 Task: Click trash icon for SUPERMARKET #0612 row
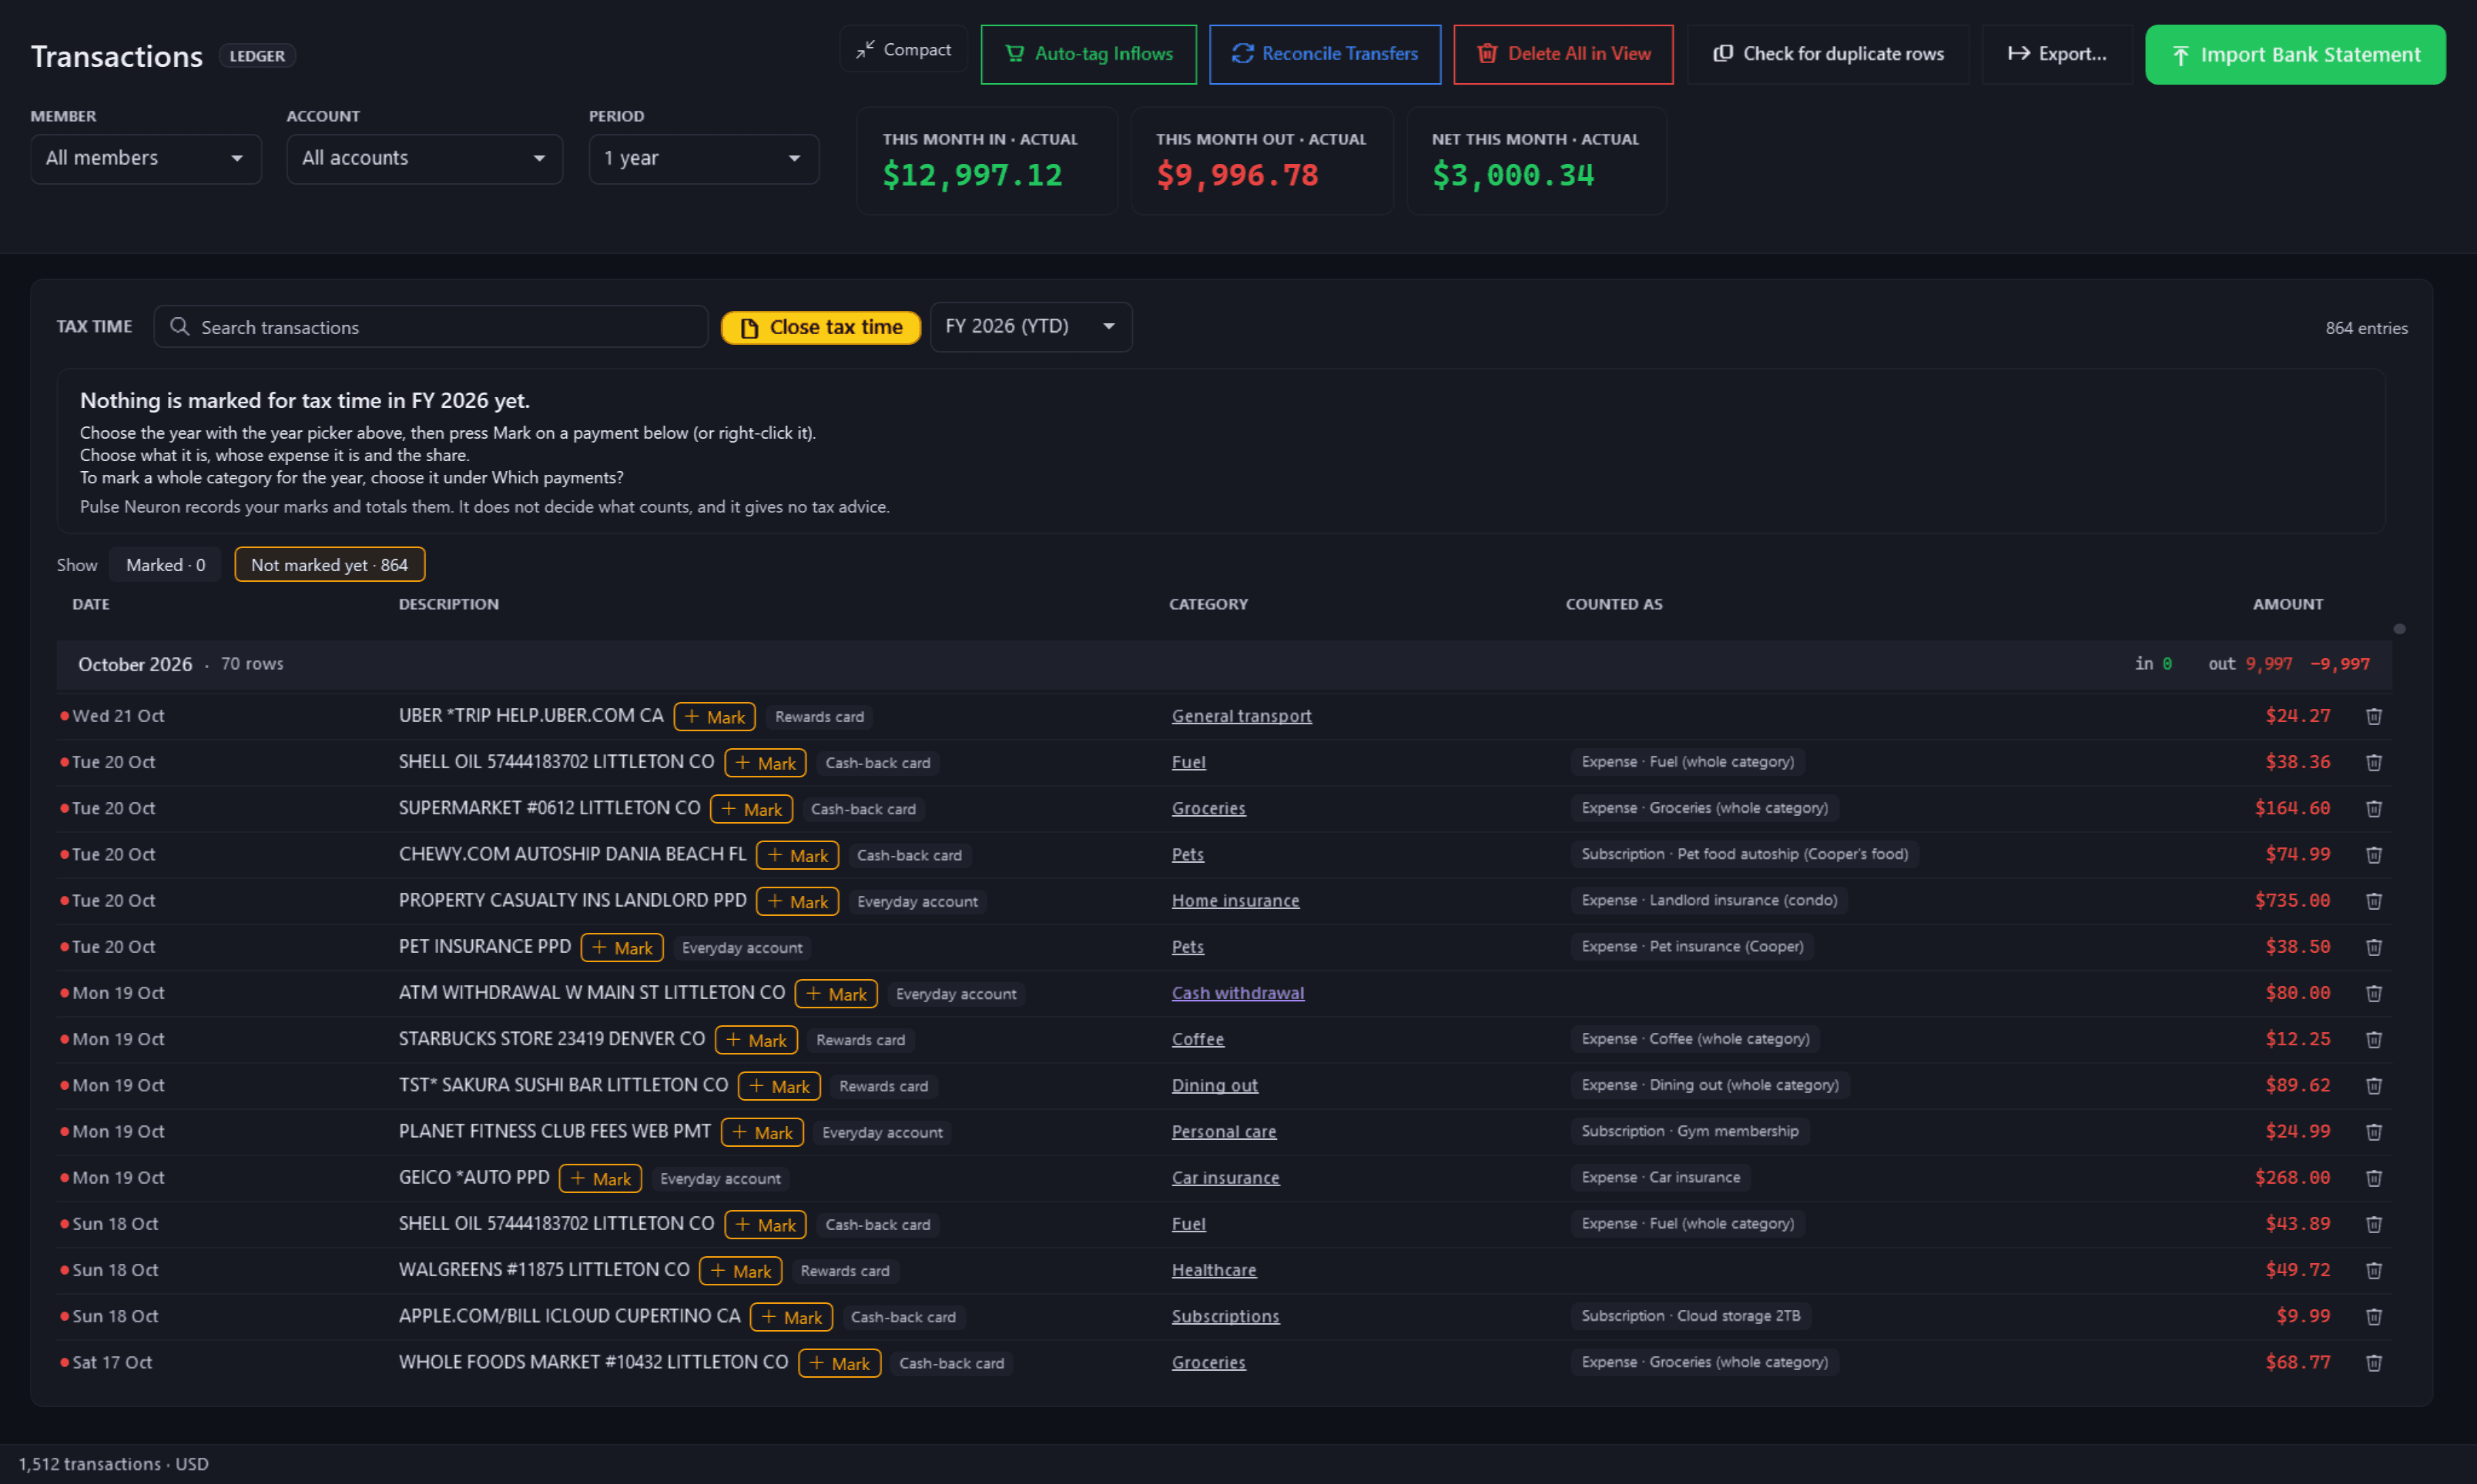point(2373,808)
